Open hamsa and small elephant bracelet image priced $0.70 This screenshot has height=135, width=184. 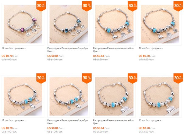[x=160, y=24]
